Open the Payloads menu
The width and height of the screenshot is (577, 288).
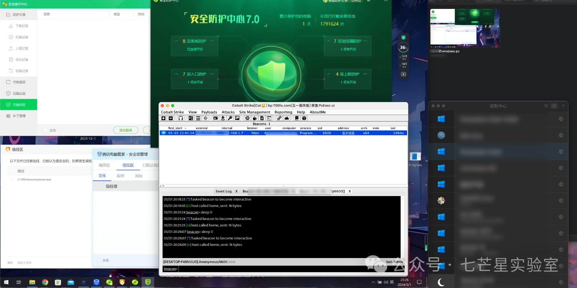209,112
